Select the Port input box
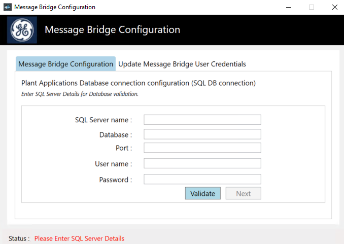 click(202, 148)
